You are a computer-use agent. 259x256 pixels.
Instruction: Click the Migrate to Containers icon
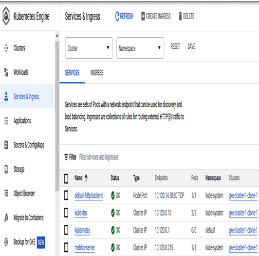[6, 217]
